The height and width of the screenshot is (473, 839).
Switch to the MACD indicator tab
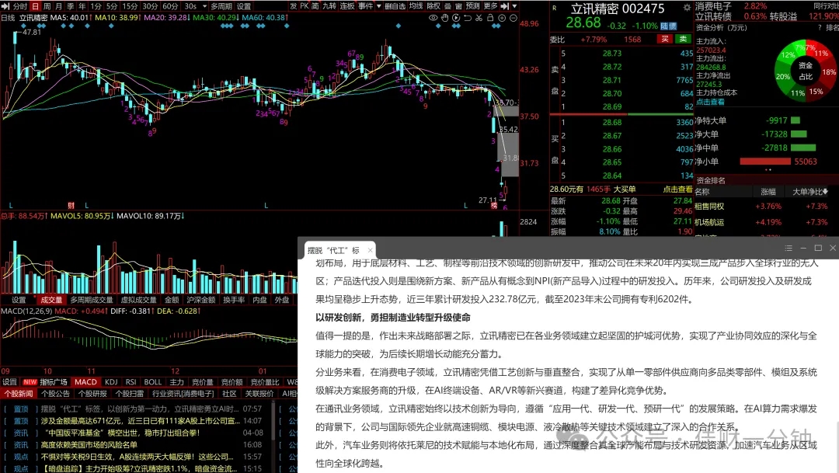[85, 382]
